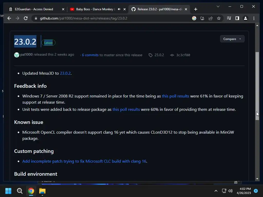This screenshot has width=263, height=197.
Task: Open notifications badge showing 4
Action: pos(256,191)
